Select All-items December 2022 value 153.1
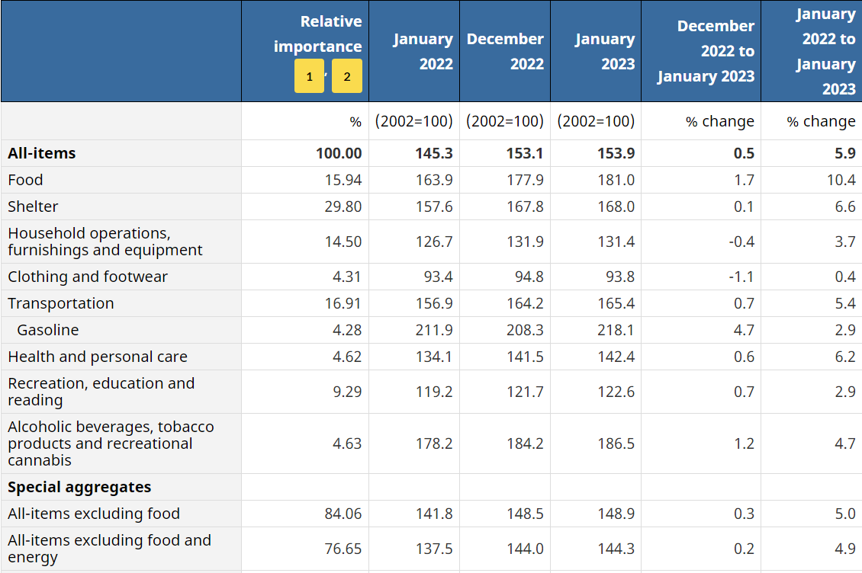 525,153
